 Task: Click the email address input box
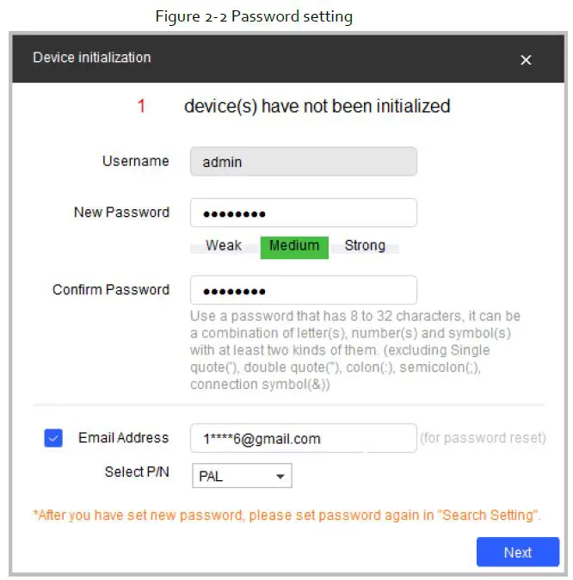303,438
